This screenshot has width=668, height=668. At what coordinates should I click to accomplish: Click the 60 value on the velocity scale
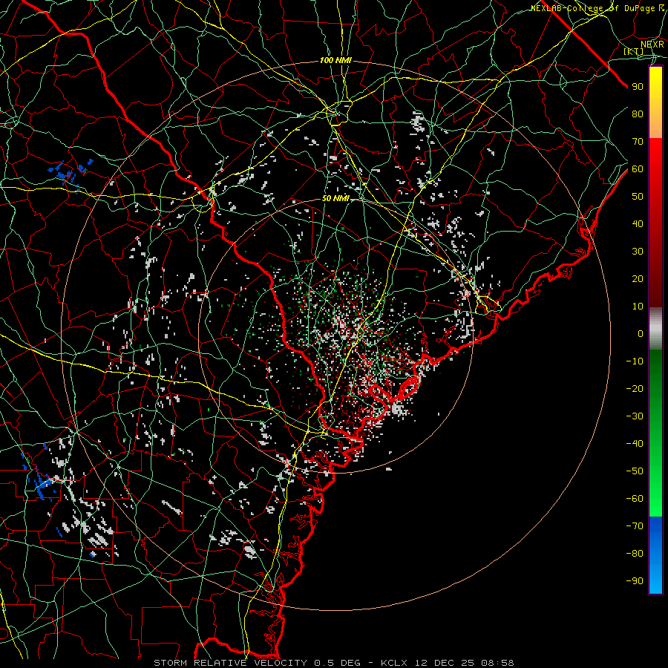click(638, 168)
